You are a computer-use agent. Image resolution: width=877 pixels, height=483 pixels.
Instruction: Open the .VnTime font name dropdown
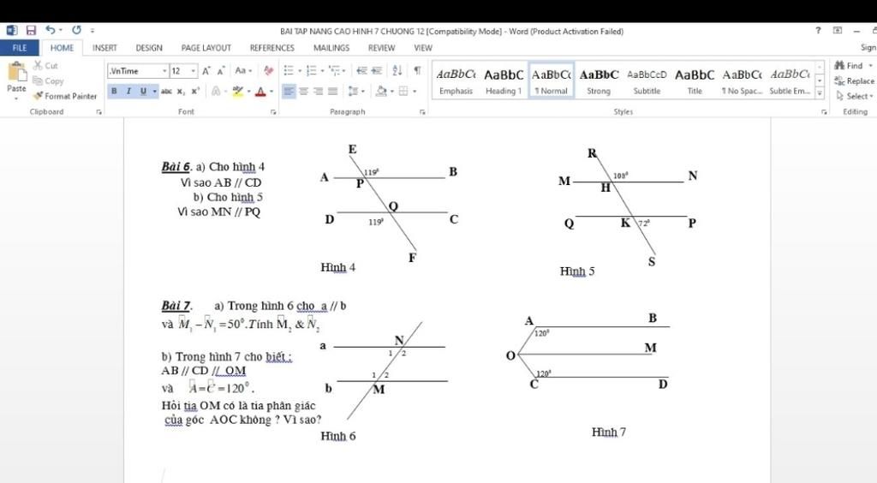[x=164, y=71]
